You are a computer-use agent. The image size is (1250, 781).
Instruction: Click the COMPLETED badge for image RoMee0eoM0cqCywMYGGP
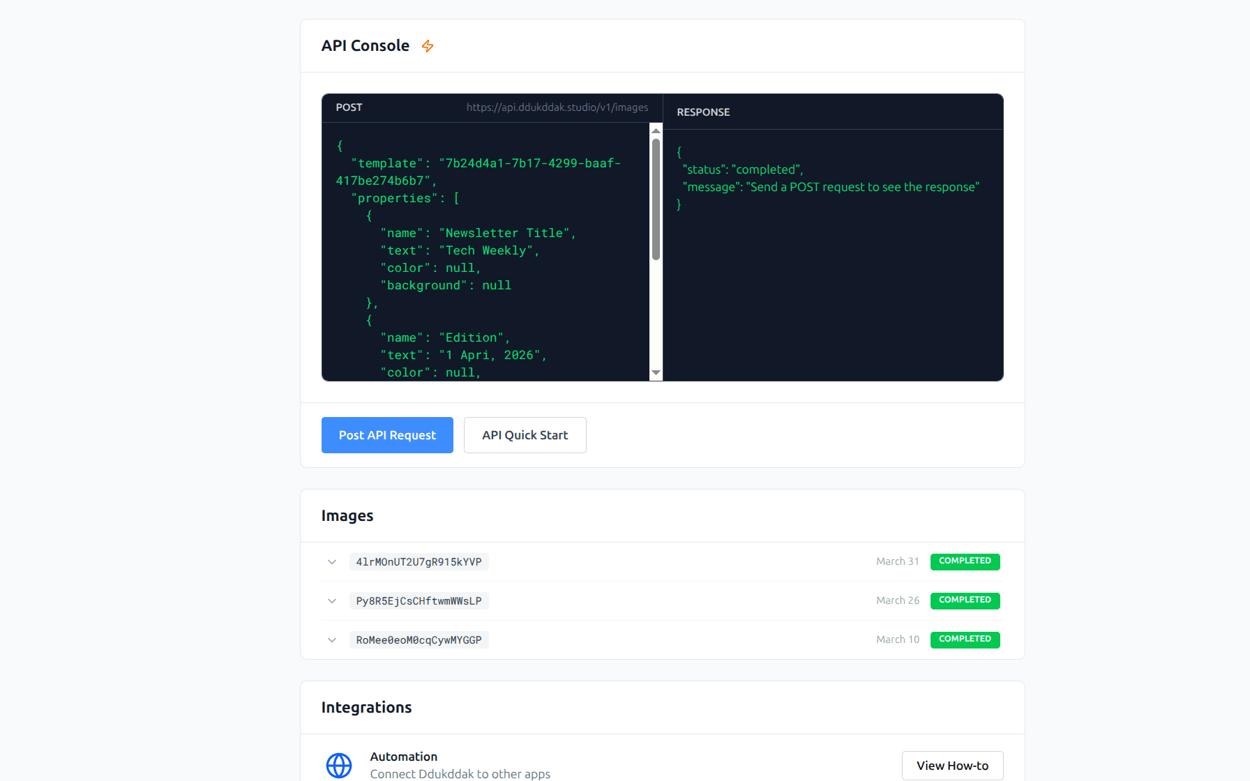tap(965, 639)
